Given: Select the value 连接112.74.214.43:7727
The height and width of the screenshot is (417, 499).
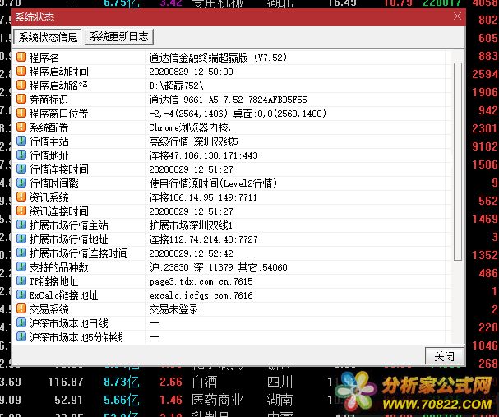Looking at the screenshot, I should [203, 239].
